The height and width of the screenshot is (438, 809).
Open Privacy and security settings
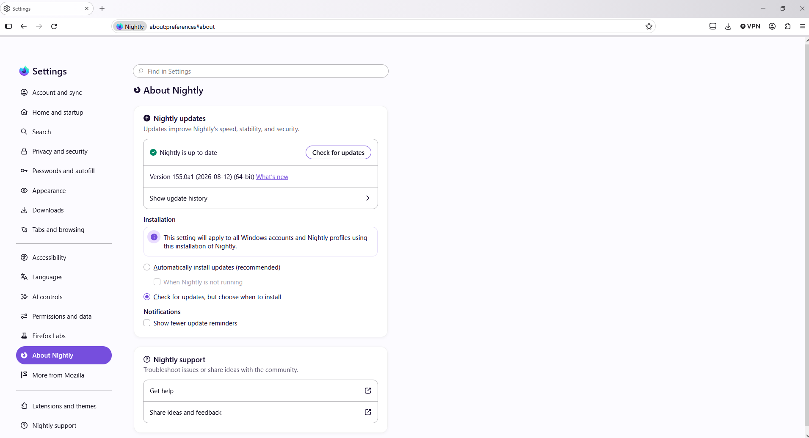coord(64,151)
